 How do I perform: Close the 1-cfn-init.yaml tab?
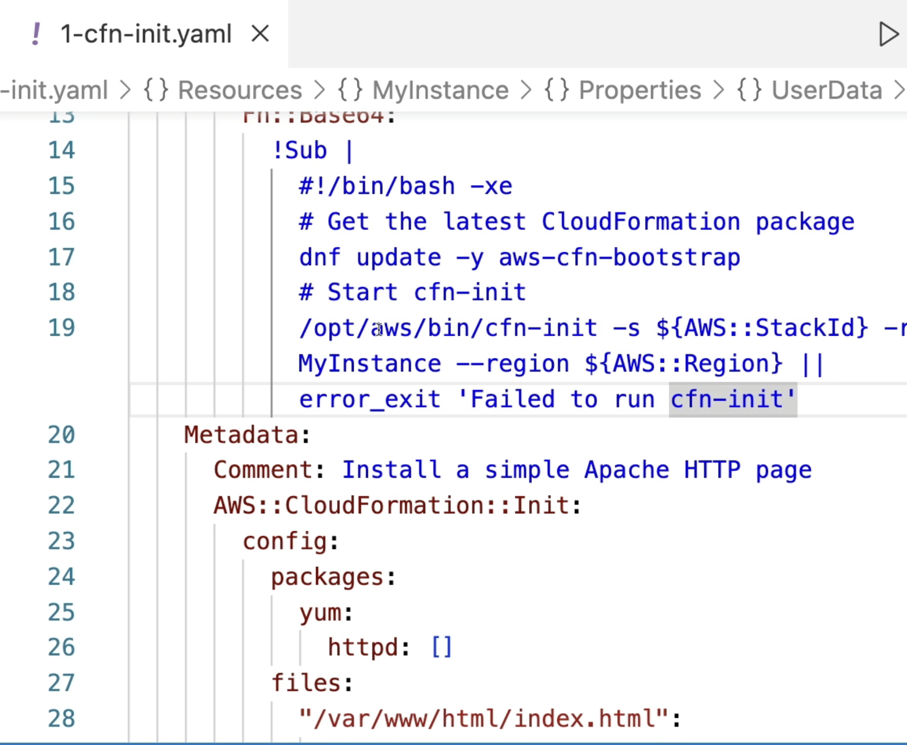coord(260,34)
